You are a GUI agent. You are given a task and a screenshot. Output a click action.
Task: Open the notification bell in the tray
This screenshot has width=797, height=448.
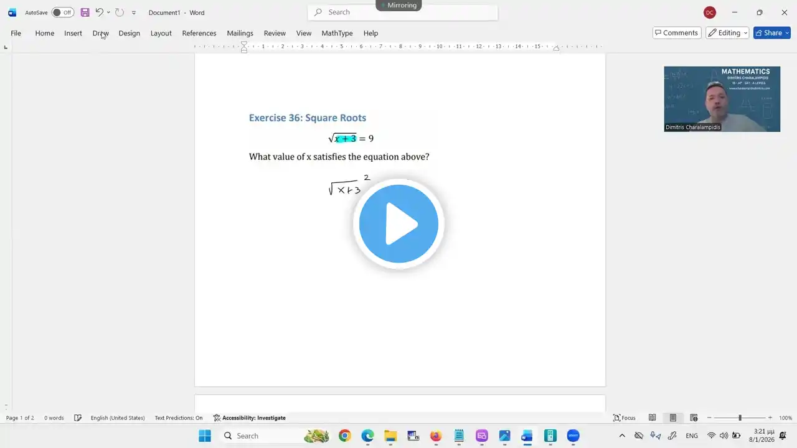(783, 436)
